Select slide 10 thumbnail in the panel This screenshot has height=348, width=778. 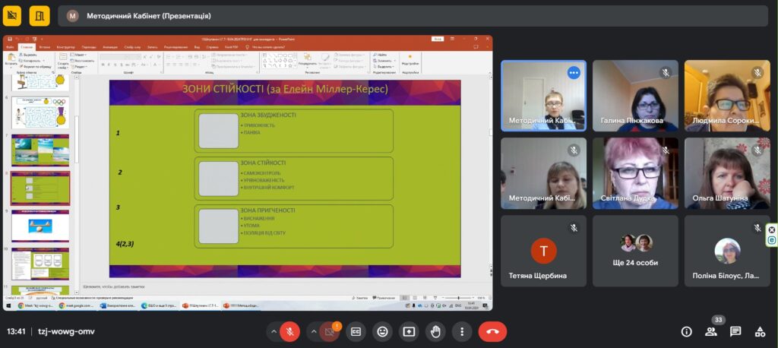click(x=40, y=264)
